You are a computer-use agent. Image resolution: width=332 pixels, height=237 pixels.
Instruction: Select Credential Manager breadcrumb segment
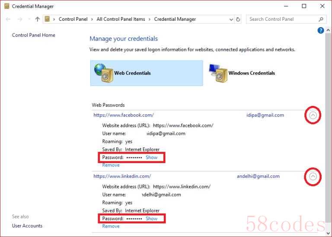(x=175, y=19)
